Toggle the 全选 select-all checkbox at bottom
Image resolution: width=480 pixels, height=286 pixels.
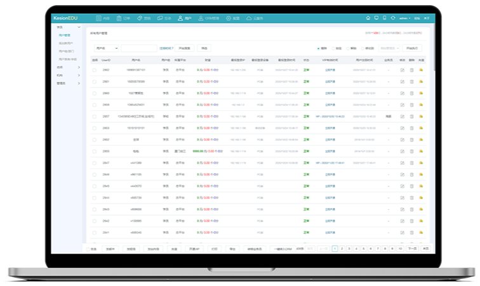88,249
